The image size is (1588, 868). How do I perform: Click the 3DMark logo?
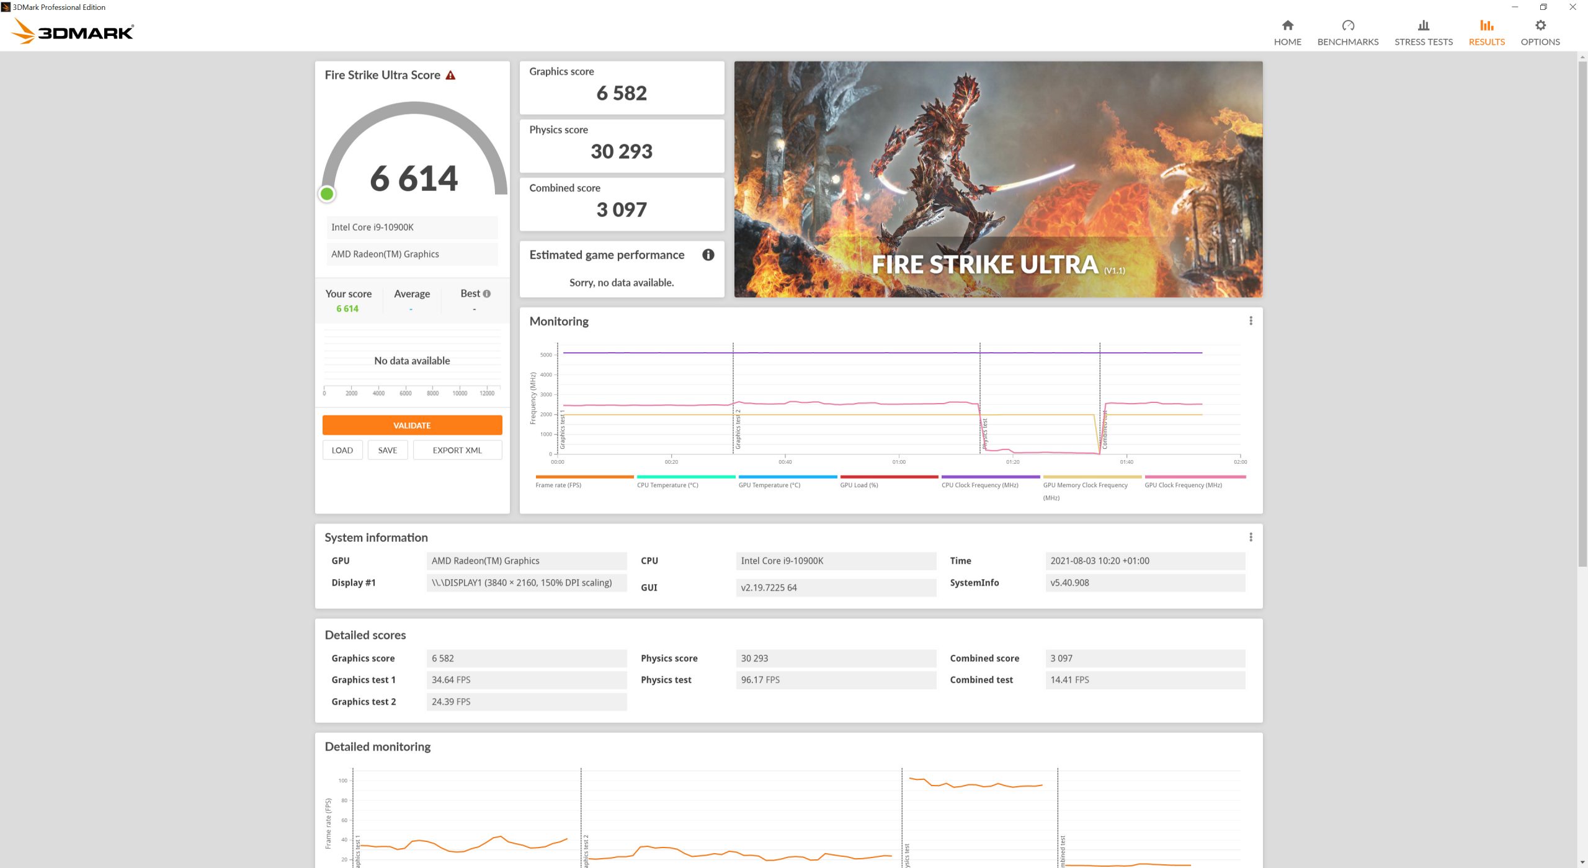[x=73, y=31]
